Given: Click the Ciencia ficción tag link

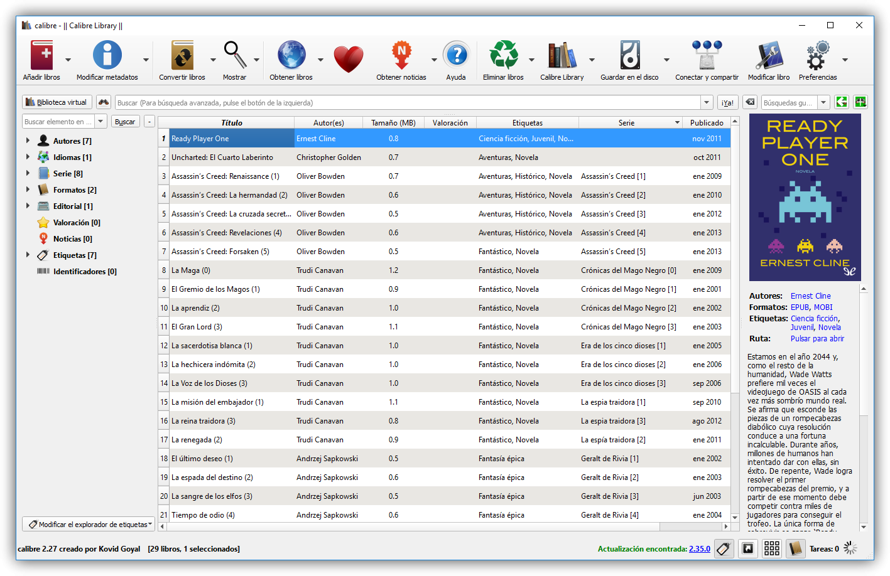Looking at the screenshot, I should pos(815,319).
